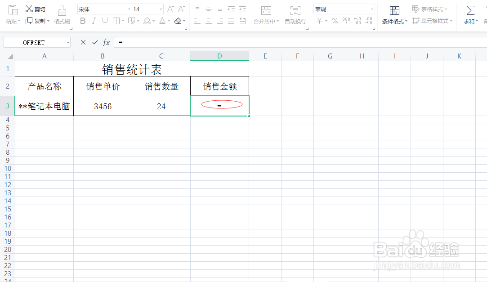Select row 2 header
Screen dimensions: 487x282
tap(8, 86)
